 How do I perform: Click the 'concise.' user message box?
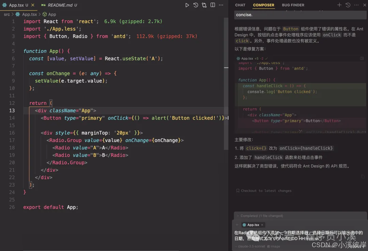pyautogui.click(x=300, y=15)
